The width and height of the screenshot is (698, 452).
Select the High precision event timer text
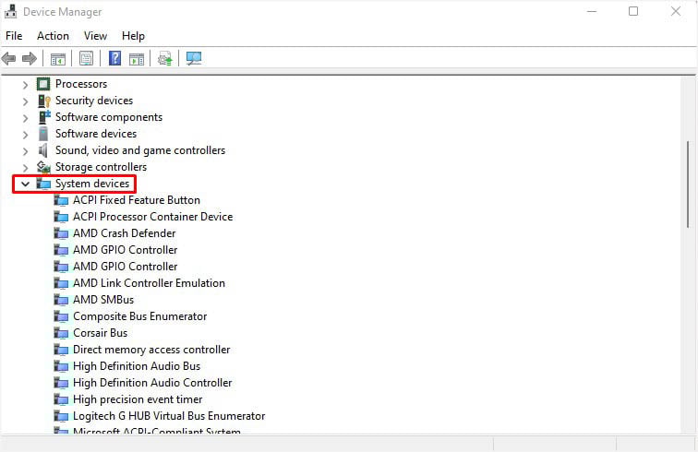(x=138, y=399)
